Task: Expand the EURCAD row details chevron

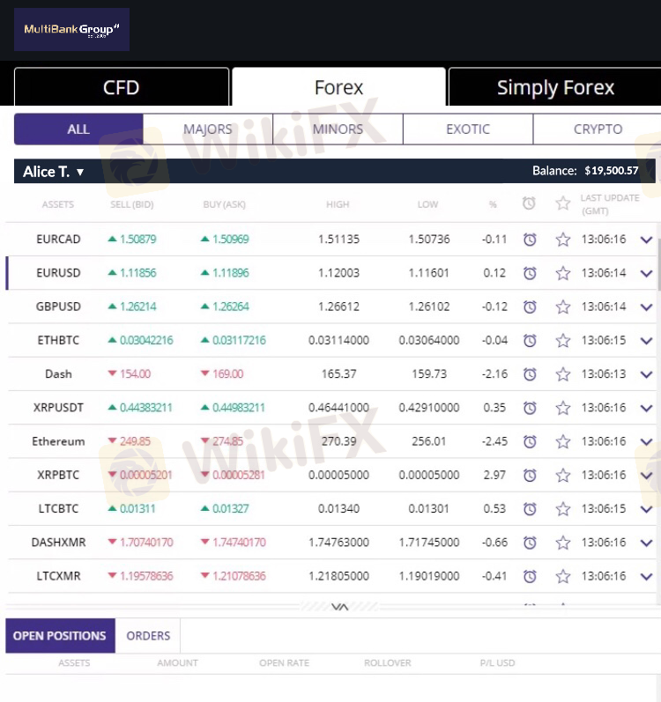Action: [x=646, y=240]
